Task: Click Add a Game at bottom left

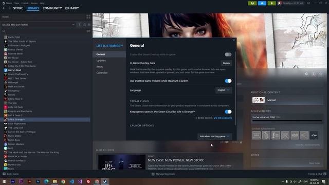Action: pos(10,174)
